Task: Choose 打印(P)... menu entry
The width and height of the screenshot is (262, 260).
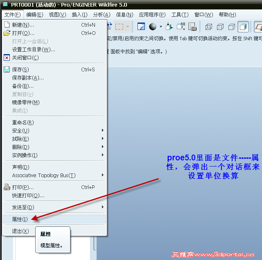Action: click(54, 187)
